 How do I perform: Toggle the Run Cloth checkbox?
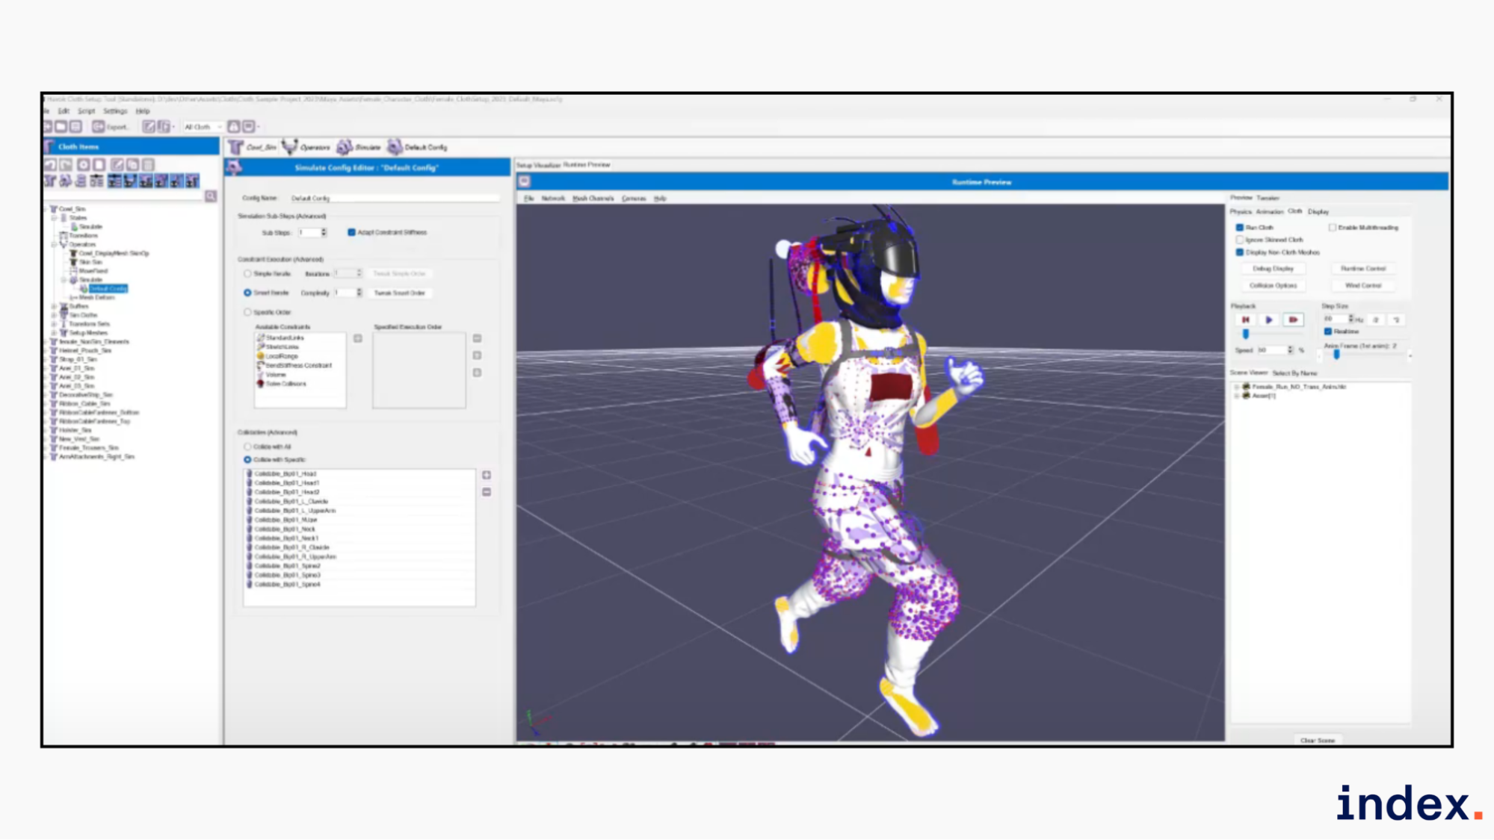click(1240, 227)
